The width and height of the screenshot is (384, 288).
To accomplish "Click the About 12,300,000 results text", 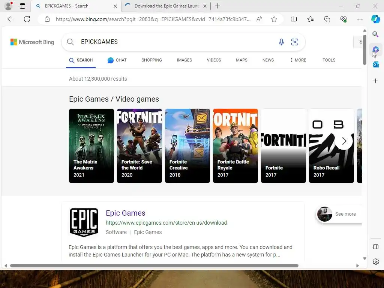I will point(98,79).
